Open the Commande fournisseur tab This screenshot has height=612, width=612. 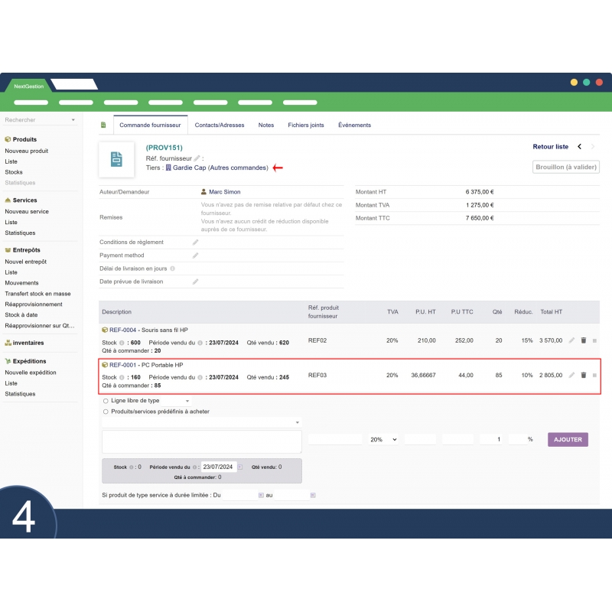(150, 125)
